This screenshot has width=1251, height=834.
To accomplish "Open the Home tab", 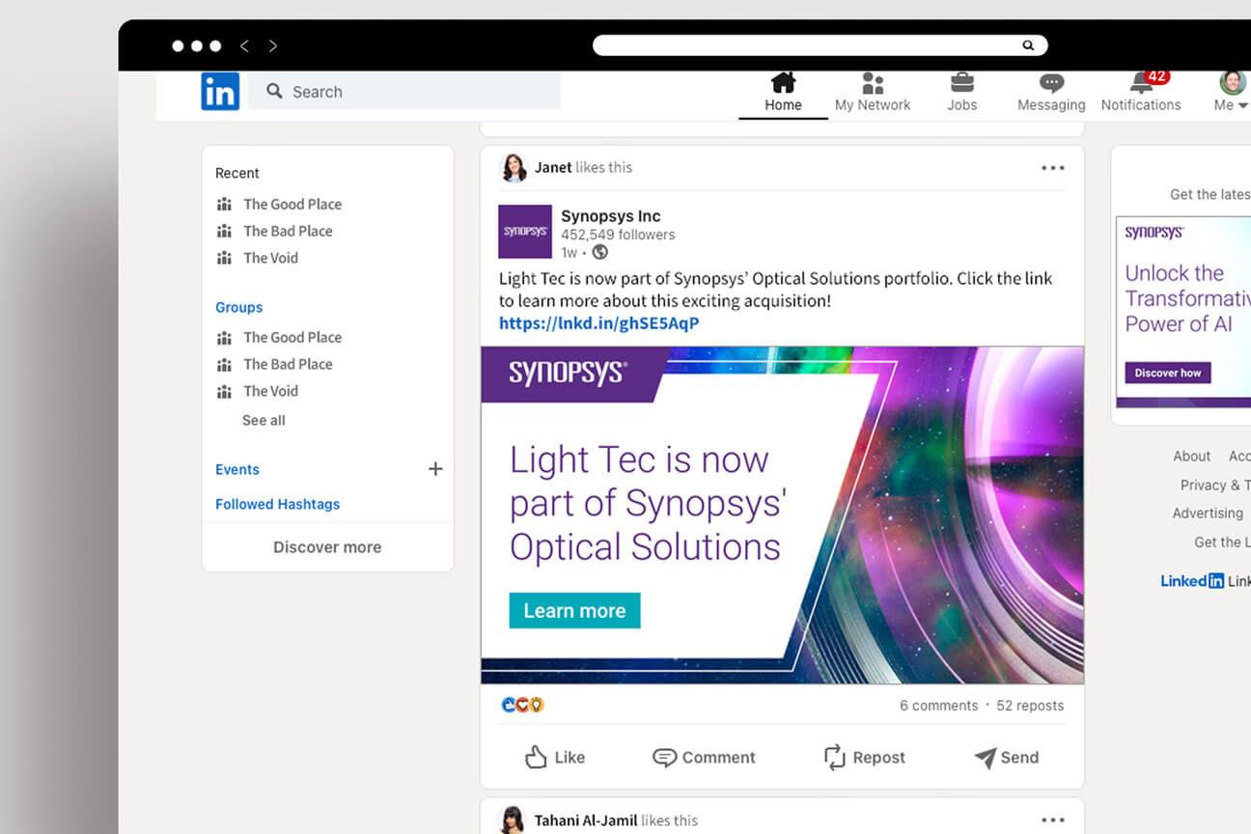I will pos(783,95).
